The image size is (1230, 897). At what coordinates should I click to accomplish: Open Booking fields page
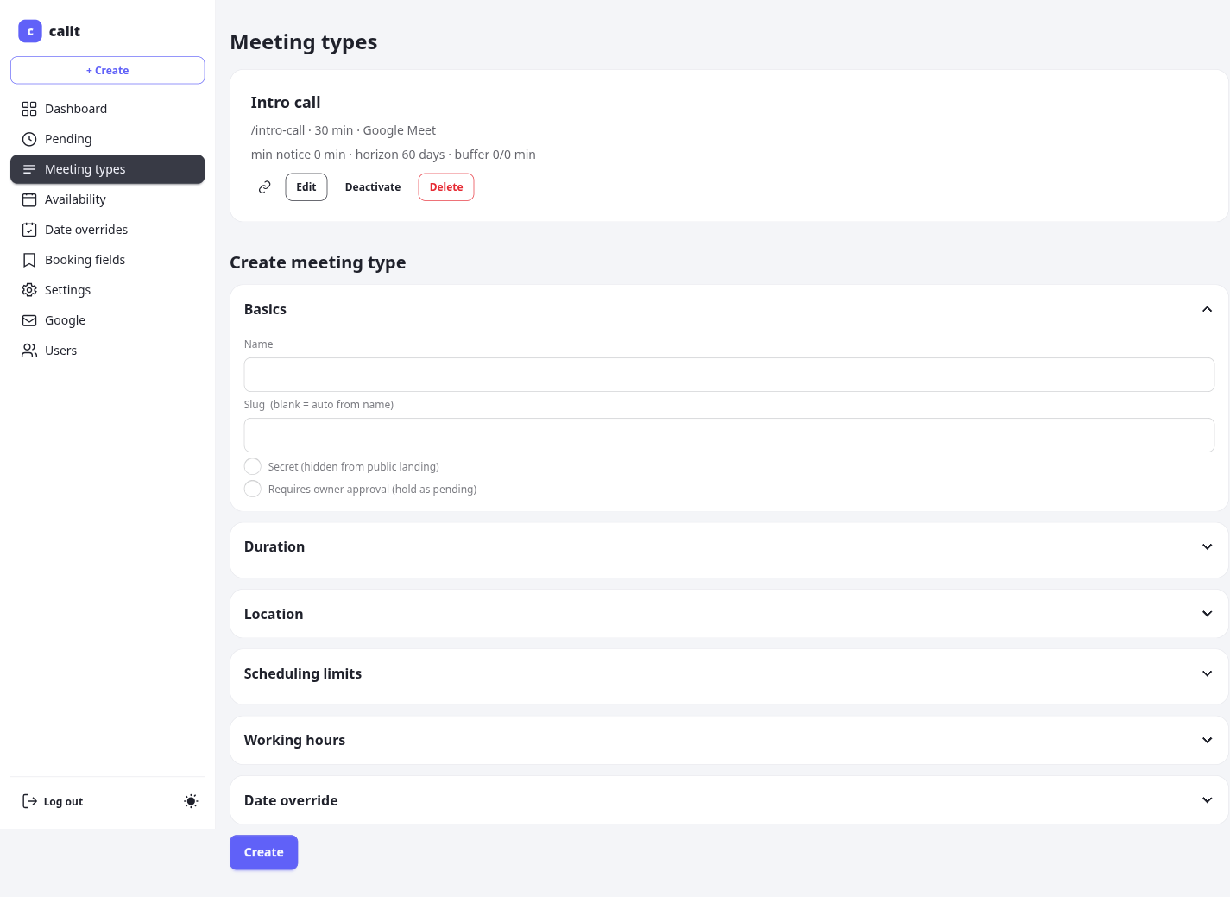tap(107, 260)
